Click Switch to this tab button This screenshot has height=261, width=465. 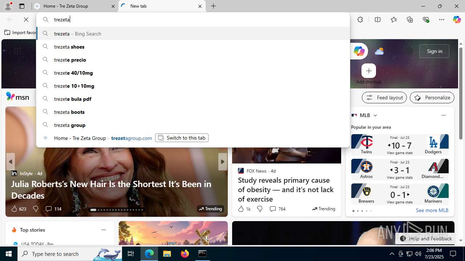(182, 138)
